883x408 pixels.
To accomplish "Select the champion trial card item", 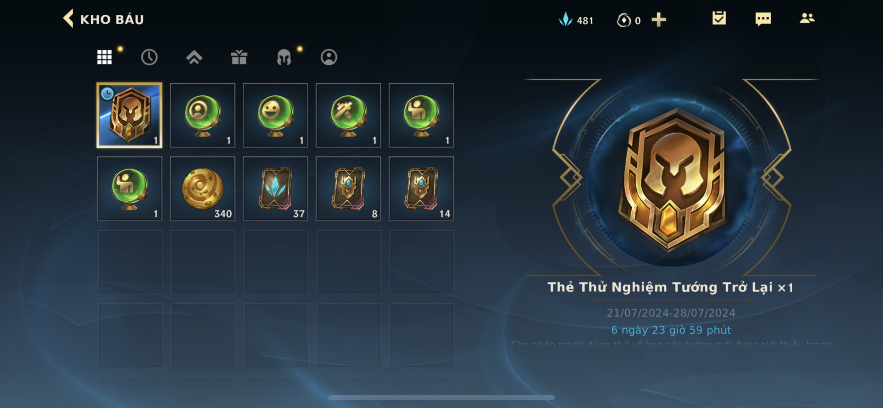I will point(129,115).
